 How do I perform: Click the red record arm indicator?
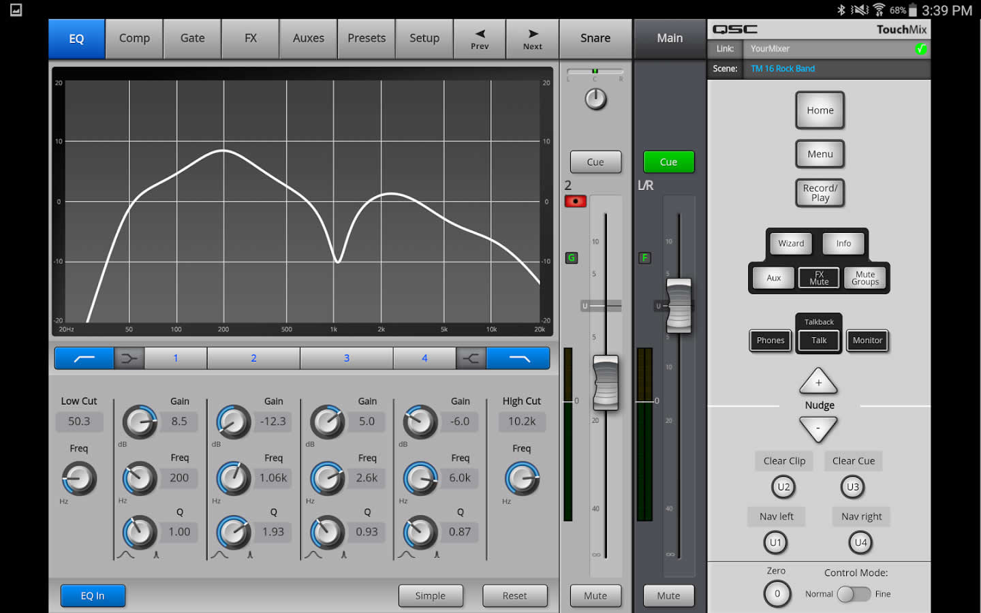[x=575, y=201]
